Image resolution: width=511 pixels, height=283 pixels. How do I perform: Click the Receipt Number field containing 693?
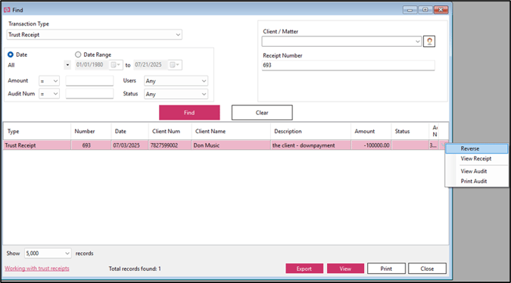348,65
